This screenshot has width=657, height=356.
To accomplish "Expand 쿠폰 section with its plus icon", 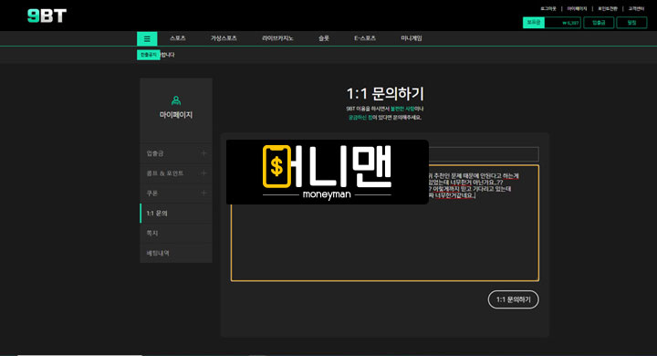I will pyautogui.click(x=203, y=193).
